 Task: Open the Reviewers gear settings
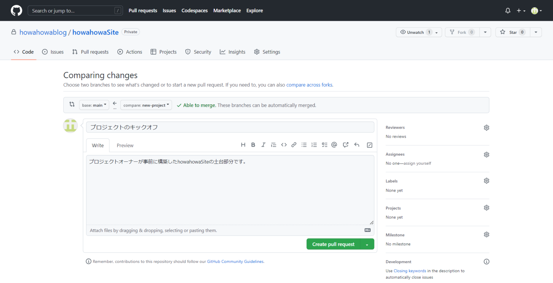486,128
